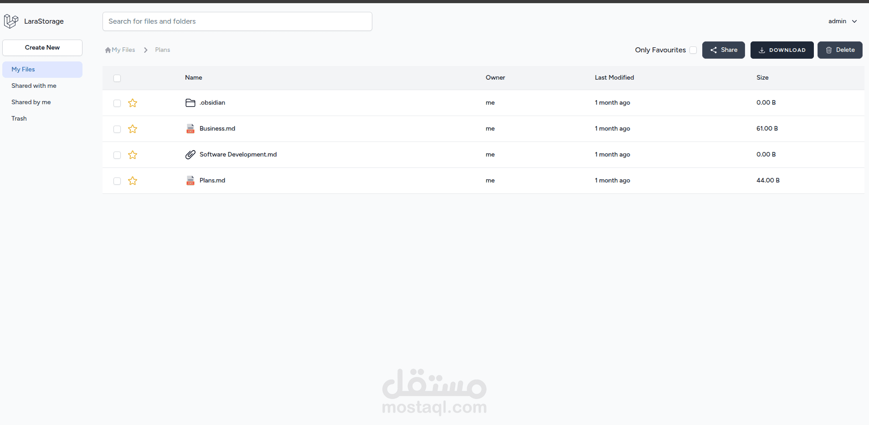Viewport: 869px width, 425px height.
Task: Click the Owner column header
Action: (x=495, y=78)
